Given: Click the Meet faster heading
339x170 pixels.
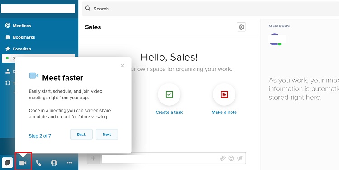Looking at the screenshot, I should [63, 78].
